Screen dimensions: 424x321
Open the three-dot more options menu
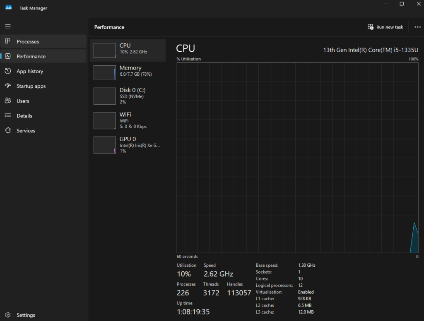pos(417,27)
